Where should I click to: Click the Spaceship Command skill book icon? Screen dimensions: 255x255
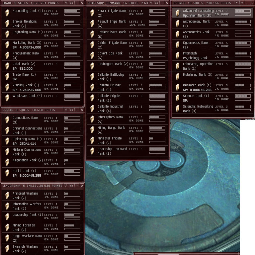click(x=92, y=151)
